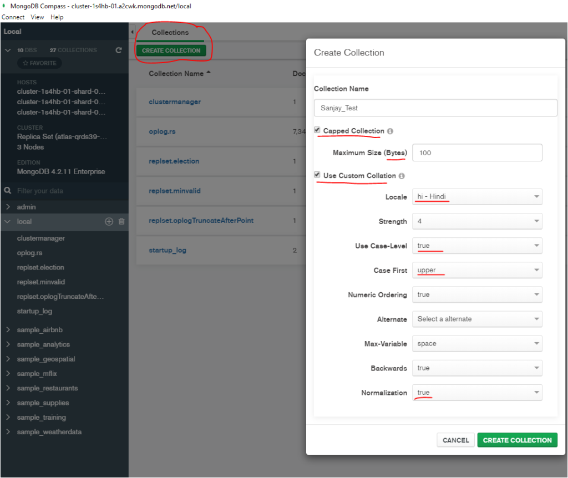This screenshot has height=478, width=568.
Task: Expand the sample_weatherdata database
Action: coord(8,431)
